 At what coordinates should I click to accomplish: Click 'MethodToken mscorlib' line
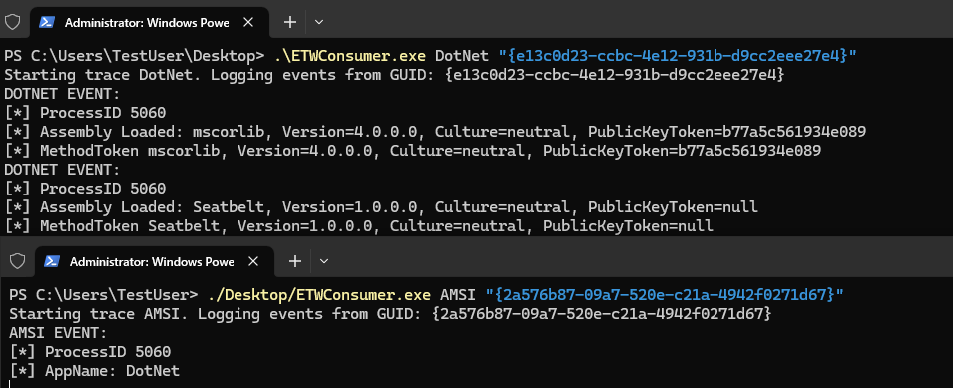coord(413,151)
